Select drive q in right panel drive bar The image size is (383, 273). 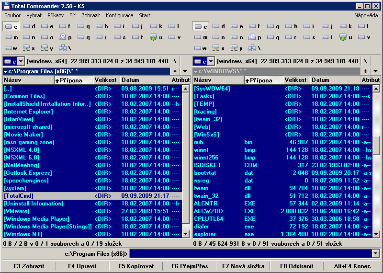[273, 37]
